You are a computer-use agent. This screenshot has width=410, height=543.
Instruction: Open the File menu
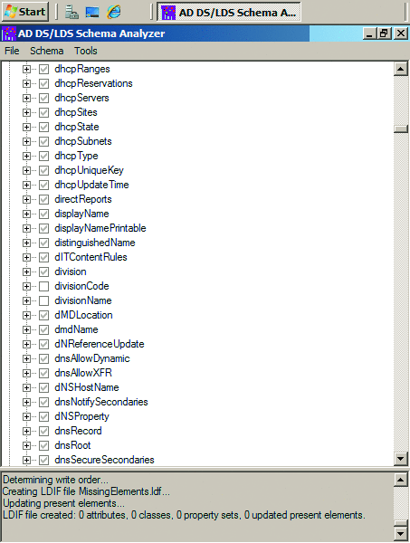coord(12,51)
